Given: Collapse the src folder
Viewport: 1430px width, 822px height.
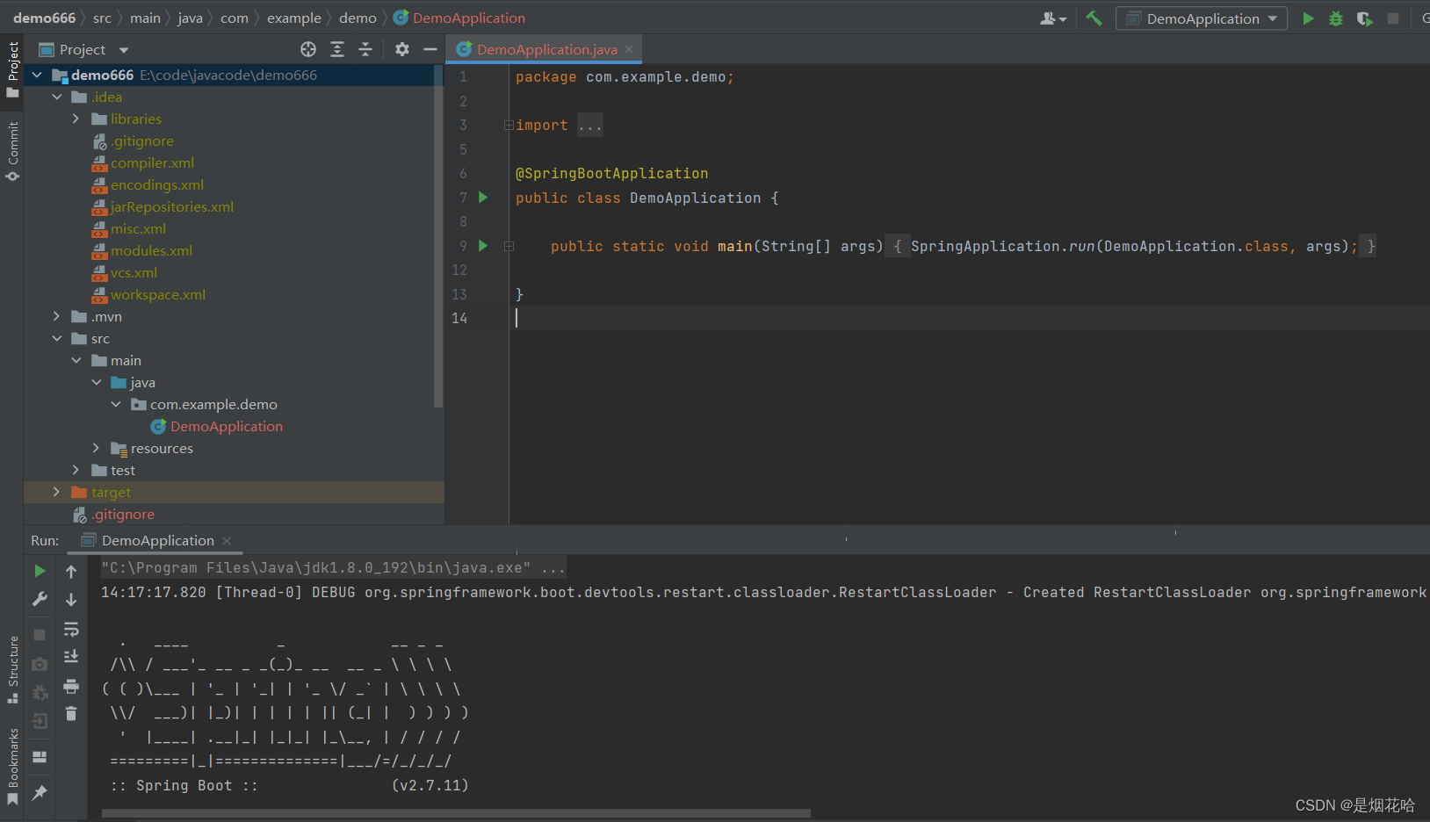Looking at the screenshot, I should pyautogui.click(x=57, y=339).
